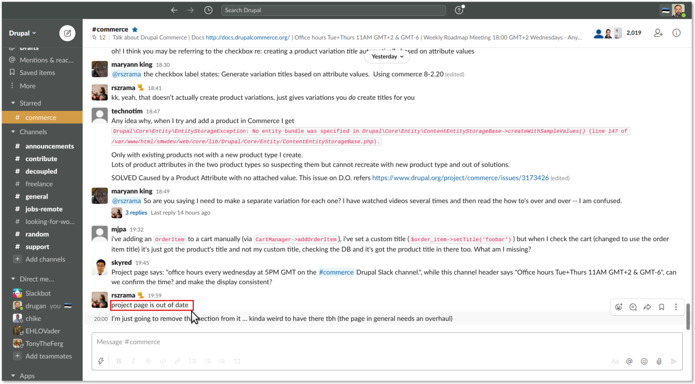Save message bookmark icon
This screenshot has height=384, width=695.
(x=662, y=307)
